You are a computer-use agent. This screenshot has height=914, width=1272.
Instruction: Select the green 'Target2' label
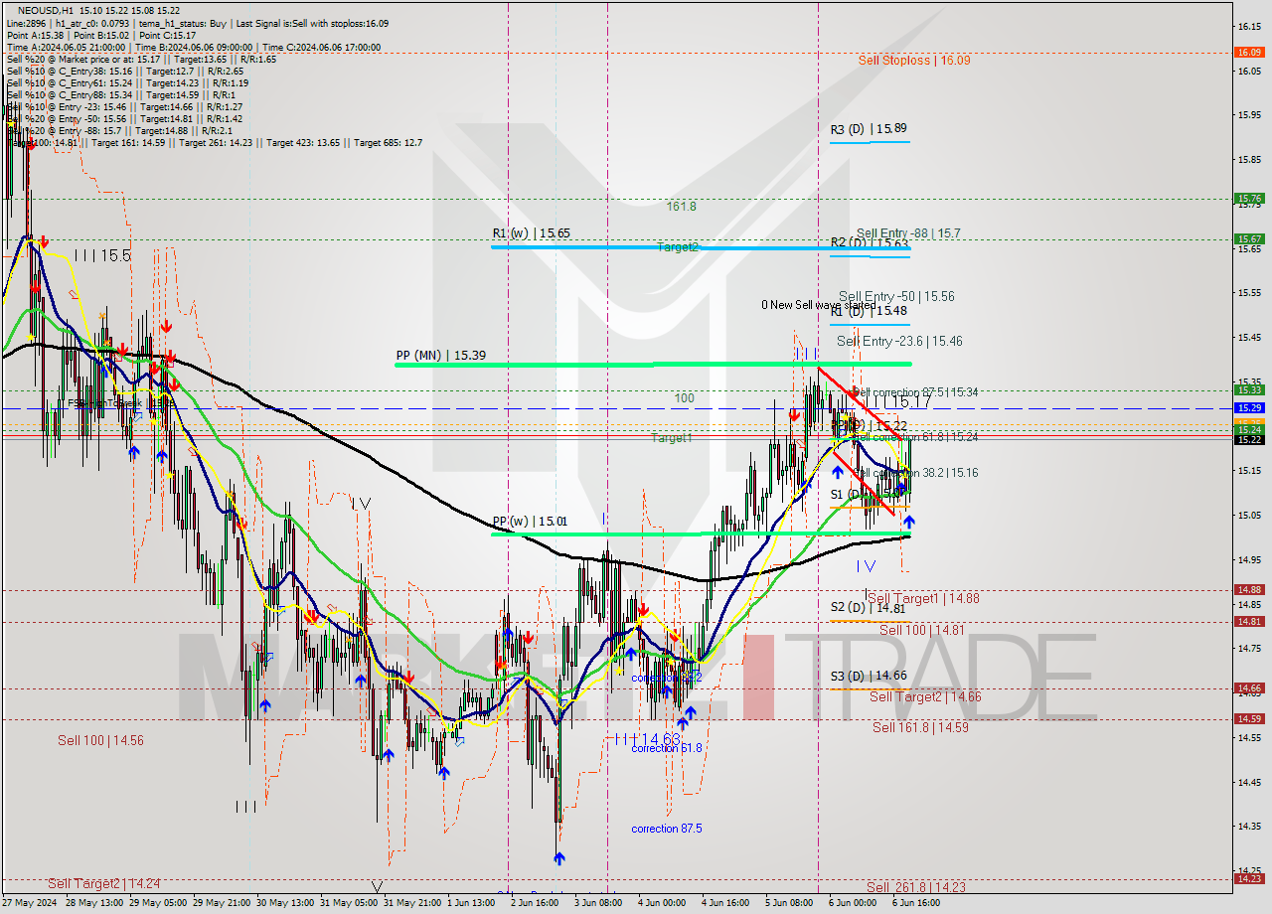[677, 246]
